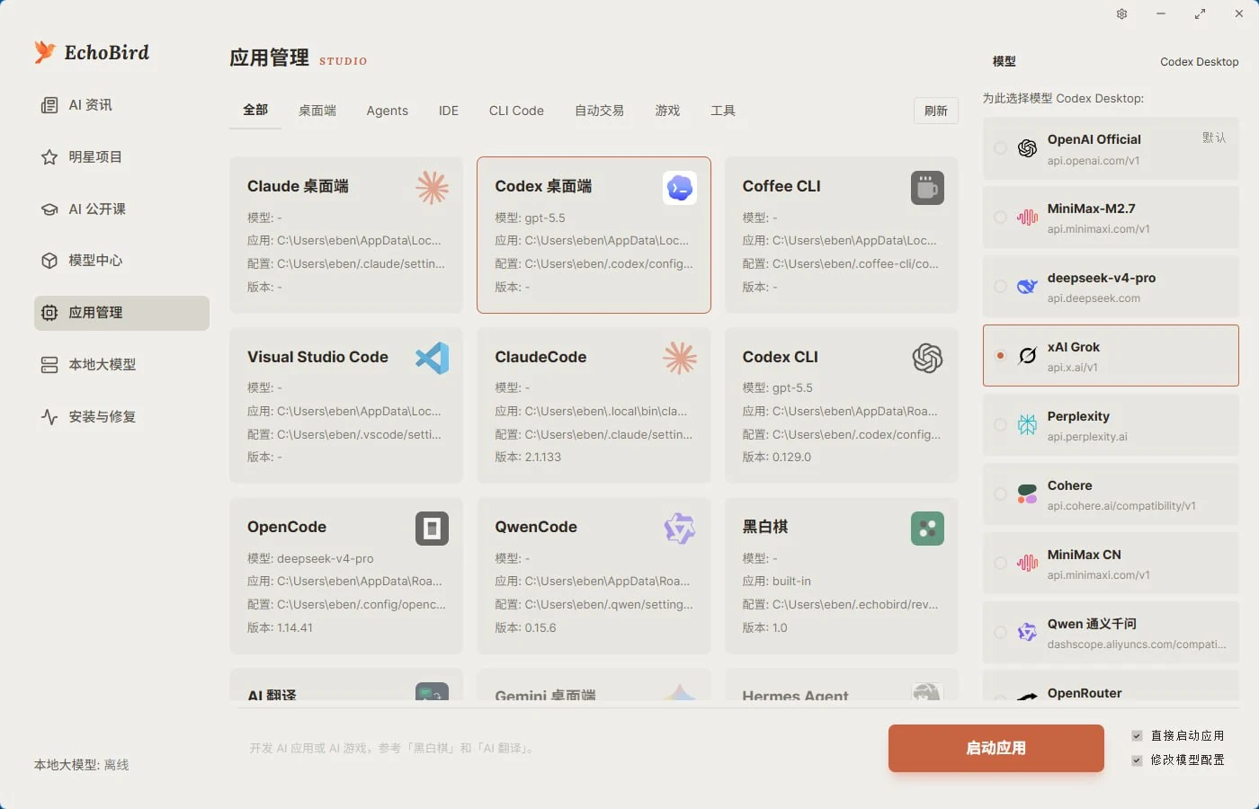Viewport: 1259px width, 809px height.
Task: Click the QwenCode purple logo icon
Action: coord(680,529)
